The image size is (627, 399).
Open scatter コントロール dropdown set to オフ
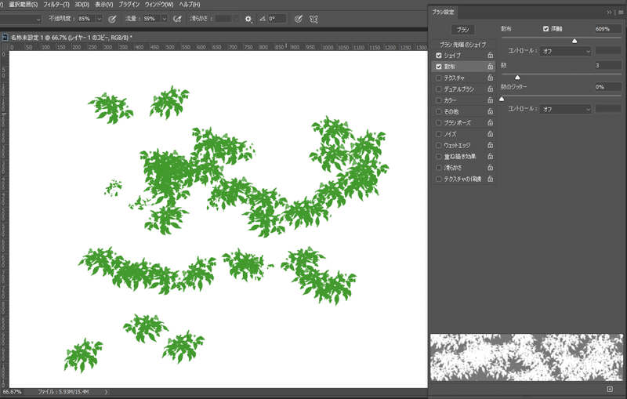(565, 51)
